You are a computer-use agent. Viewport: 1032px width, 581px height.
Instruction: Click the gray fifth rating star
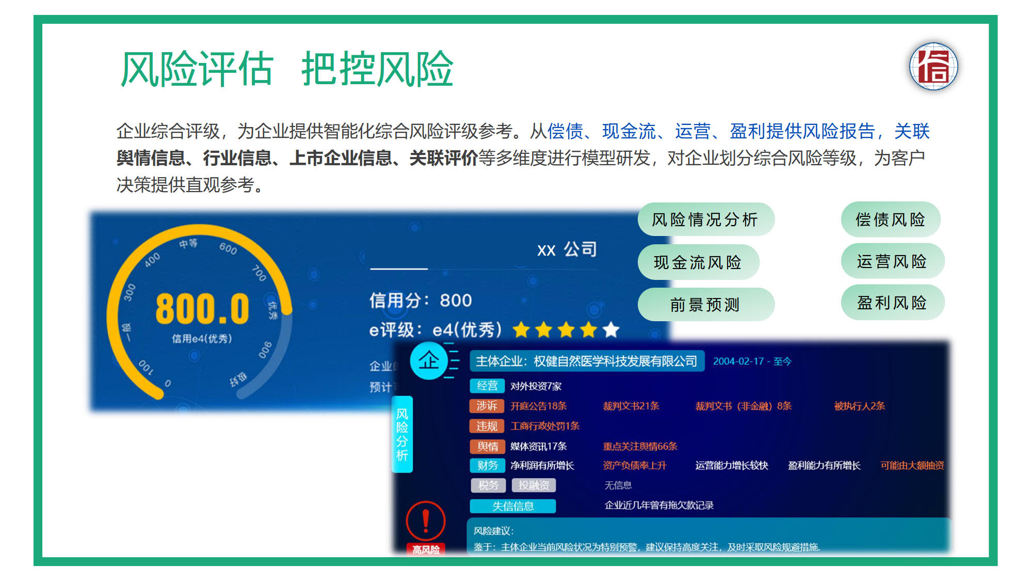611,329
